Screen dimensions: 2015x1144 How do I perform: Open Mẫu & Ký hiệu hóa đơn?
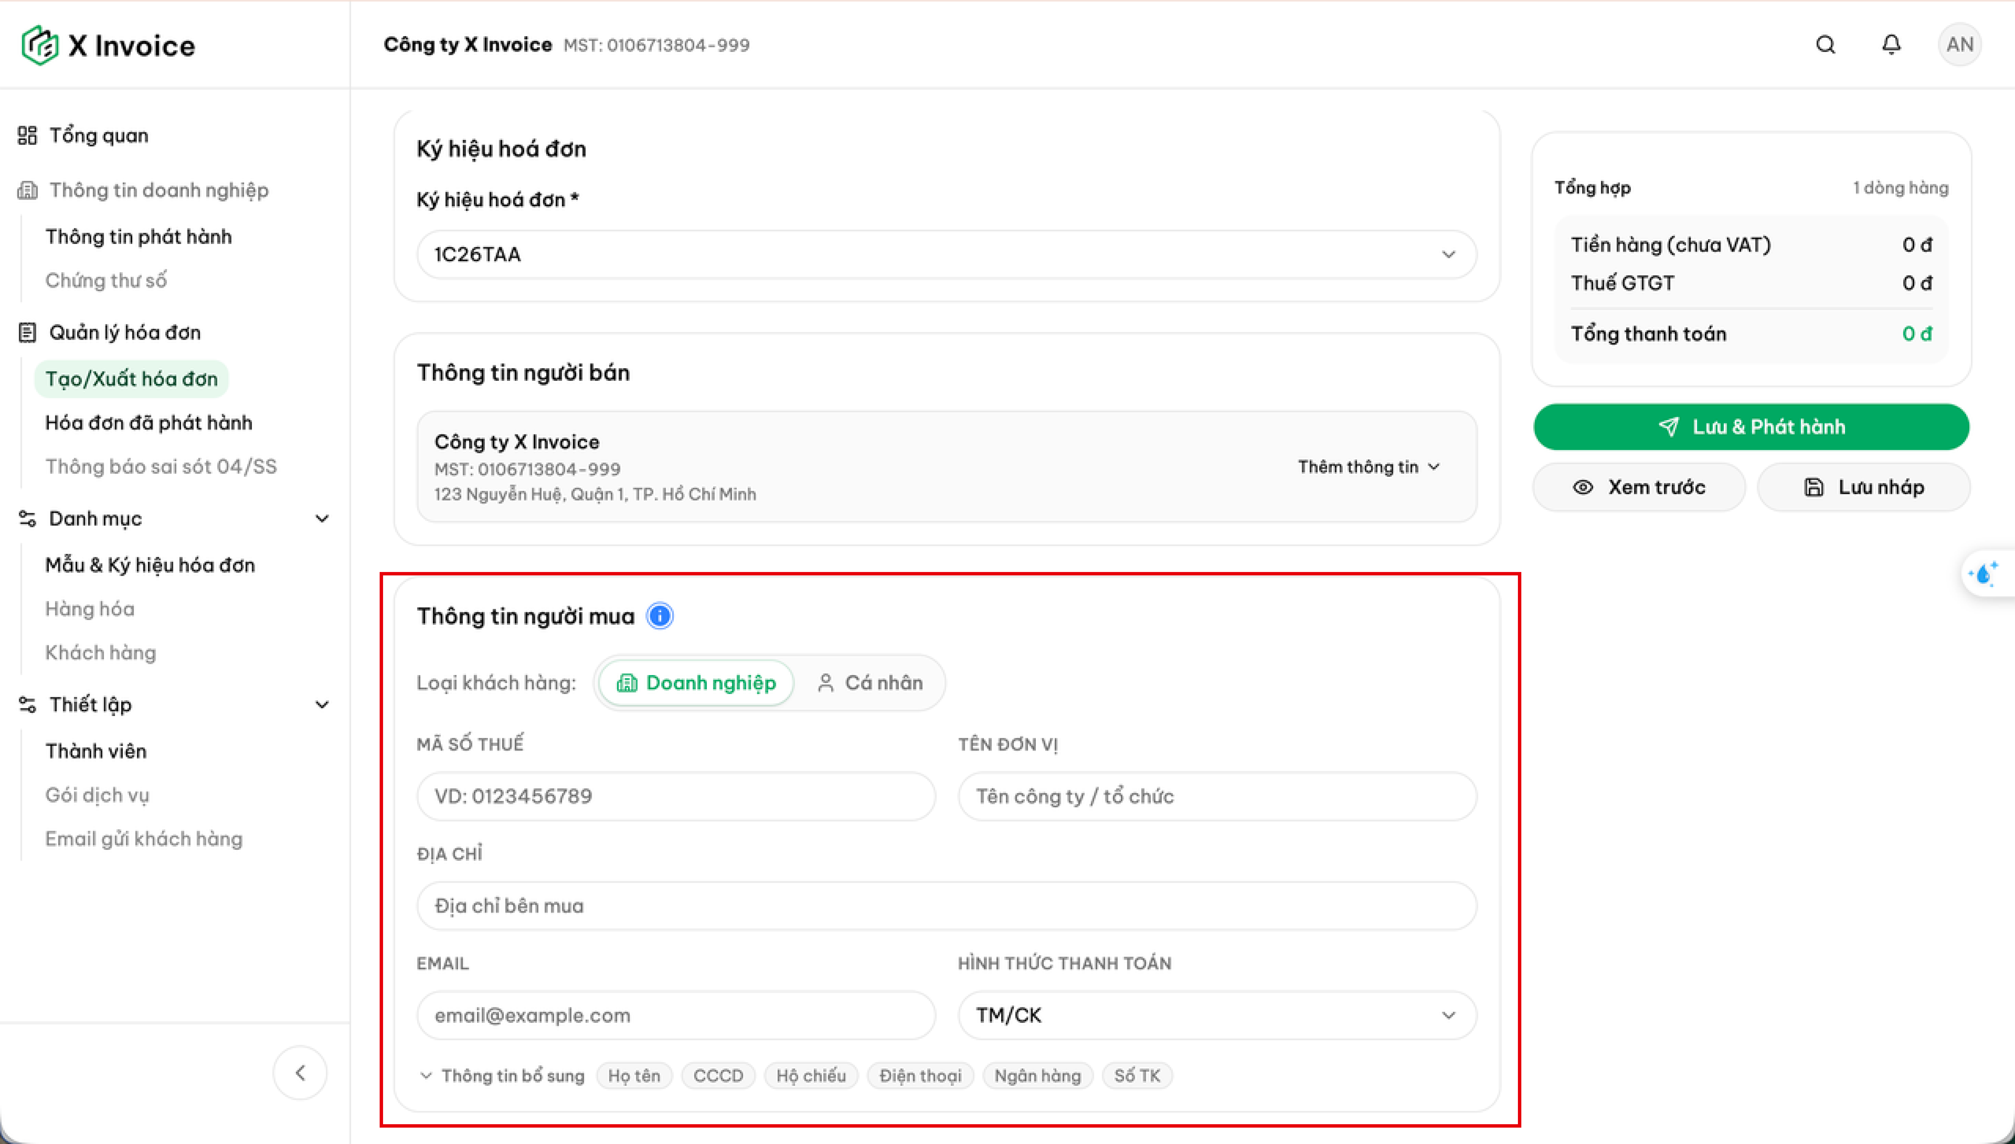[x=150, y=565]
